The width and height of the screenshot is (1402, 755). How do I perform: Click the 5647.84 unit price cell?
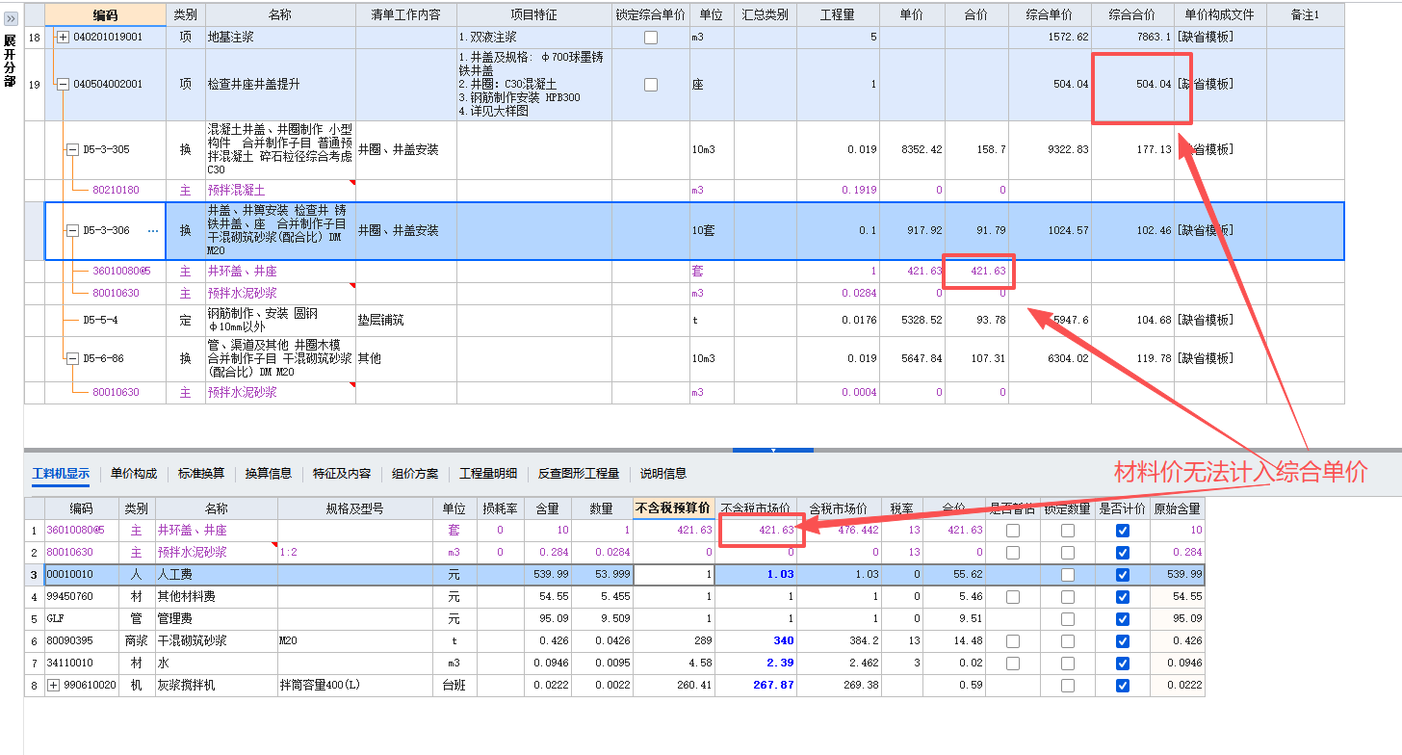pyautogui.click(x=912, y=359)
